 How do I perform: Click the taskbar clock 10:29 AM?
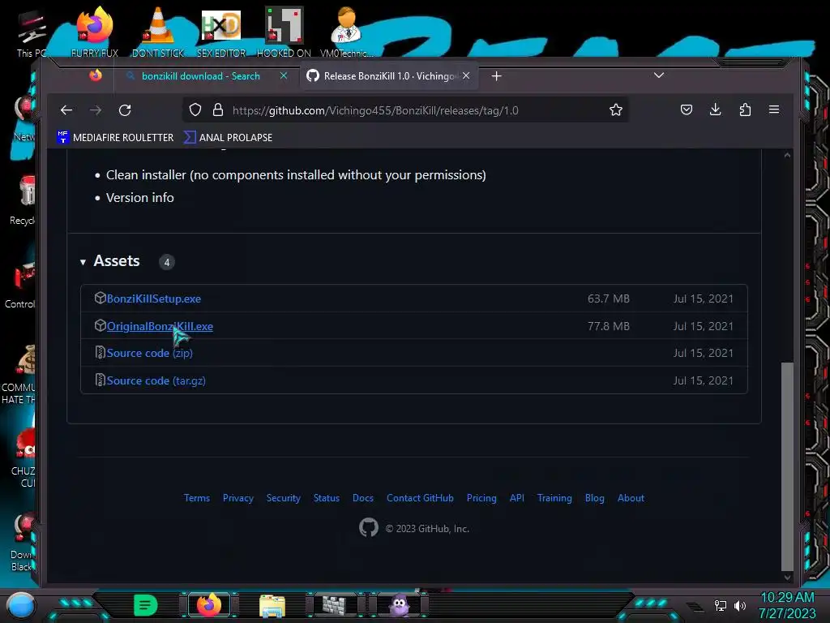pos(787,598)
